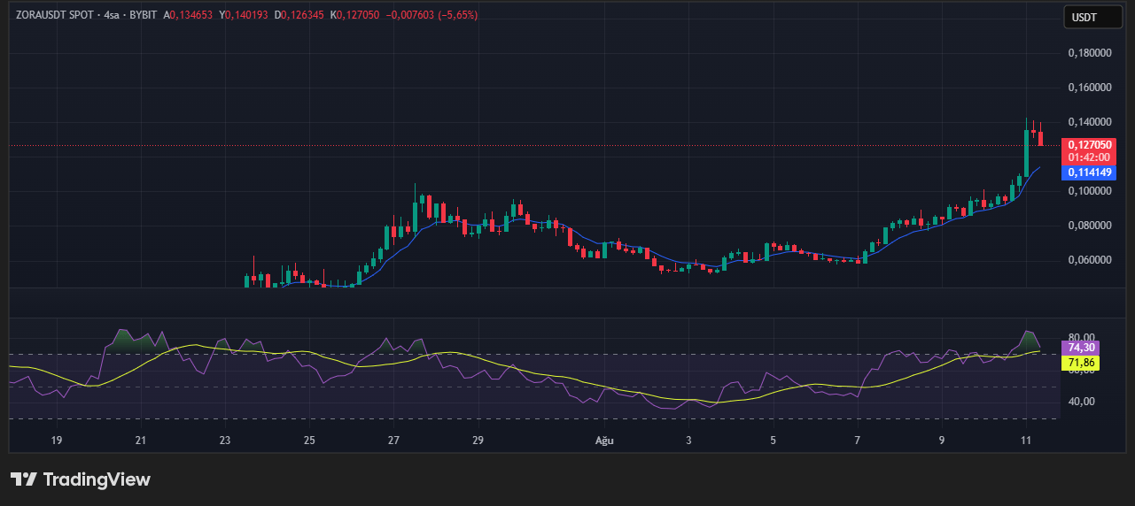Click the candle countdown timer 01:42:00
The image size is (1135, 506).
tap(1089, 157)
